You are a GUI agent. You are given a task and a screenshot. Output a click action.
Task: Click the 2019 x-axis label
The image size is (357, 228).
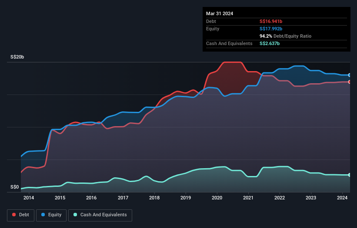point(186,198)
